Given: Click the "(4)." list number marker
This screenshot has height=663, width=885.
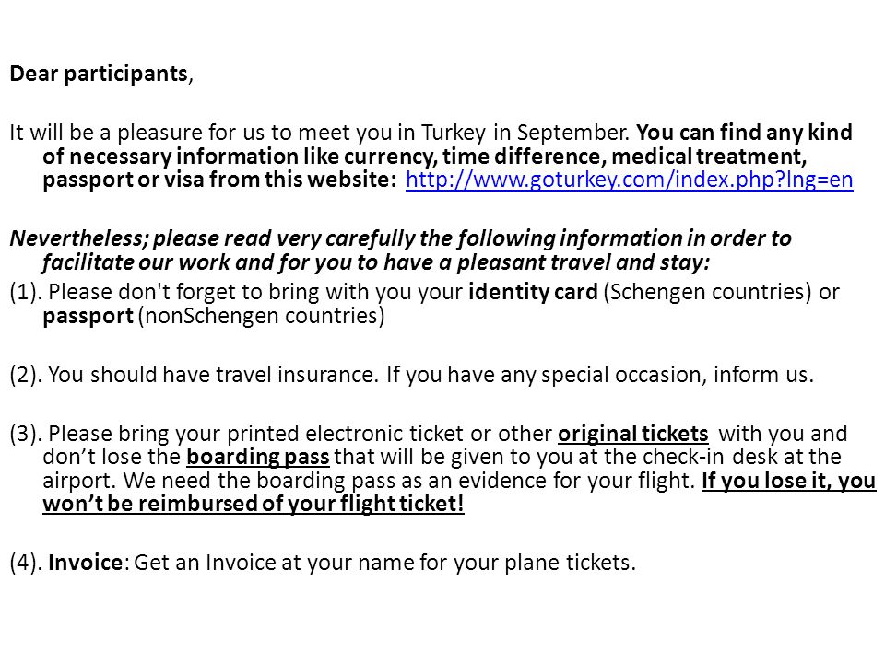Looking at the screenshot, I should tap(26, 563).
